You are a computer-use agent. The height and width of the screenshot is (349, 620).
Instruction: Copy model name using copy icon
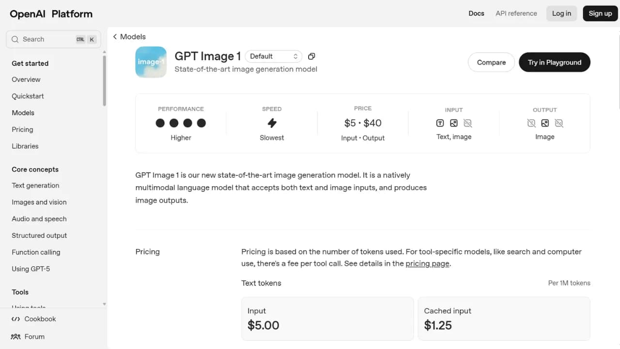click(311, 56)
